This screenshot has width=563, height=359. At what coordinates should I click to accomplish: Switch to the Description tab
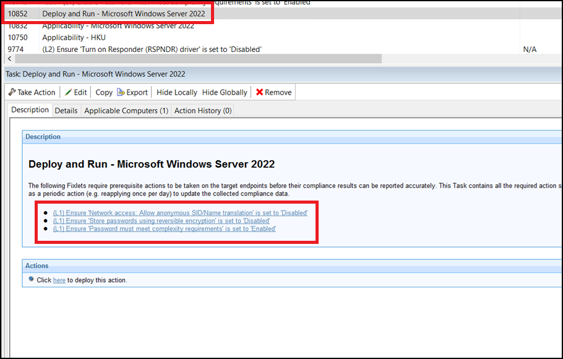[x=30, y=110]
